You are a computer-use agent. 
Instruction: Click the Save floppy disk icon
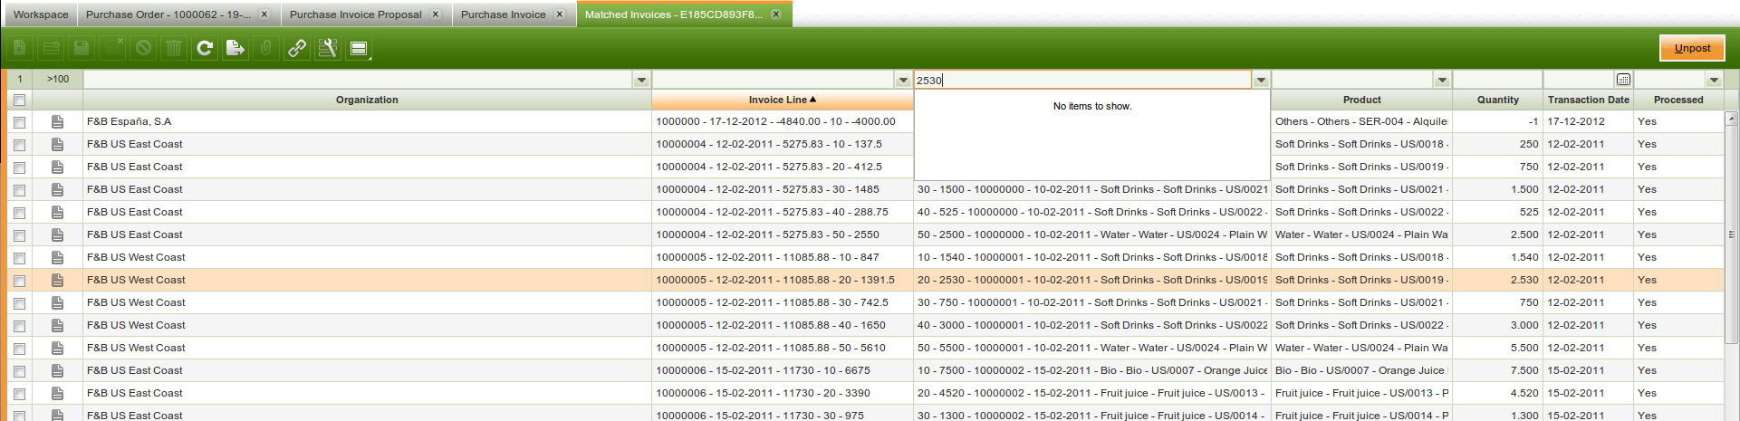tap(82, 48)
